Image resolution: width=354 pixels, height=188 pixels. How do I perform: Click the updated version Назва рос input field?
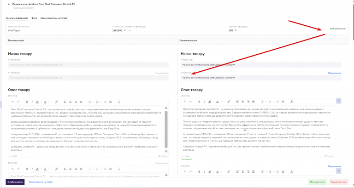tap(261, 78)
